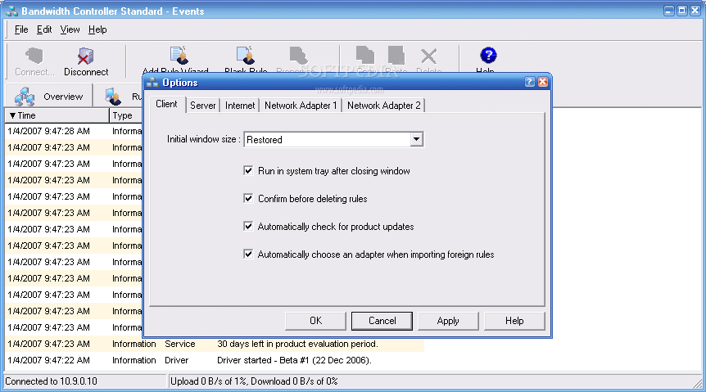Image resolution: width=706 pixels, height=392 pixels.
Task: Confirm options with the OK button
Action: pyautogui.click(x=315, y=321)
